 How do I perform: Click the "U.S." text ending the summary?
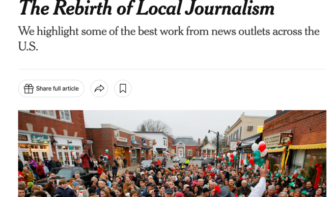(x=28, y=46)
